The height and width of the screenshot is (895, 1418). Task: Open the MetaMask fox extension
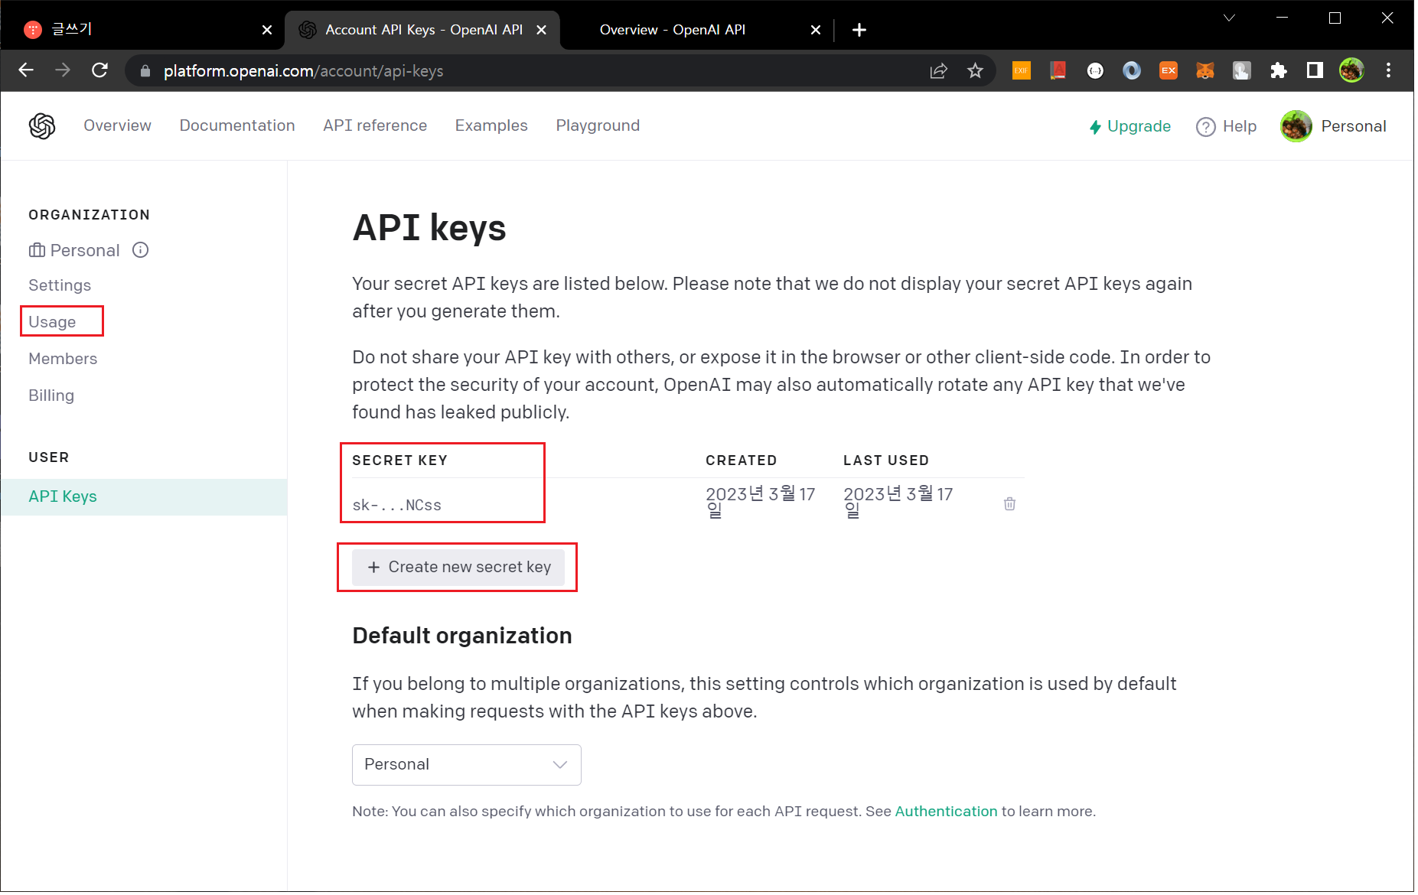click(1204, 70)
